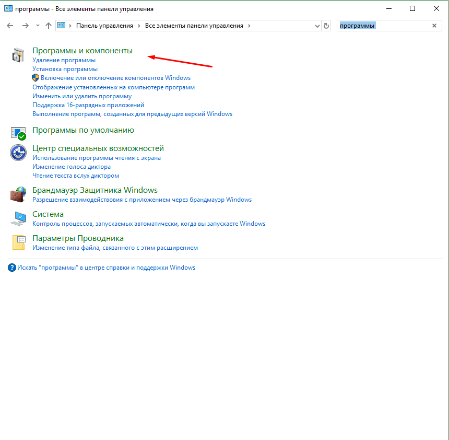Open Удаление программы link
The width and height of the screenshot is (449, 440).
point(64,60)
